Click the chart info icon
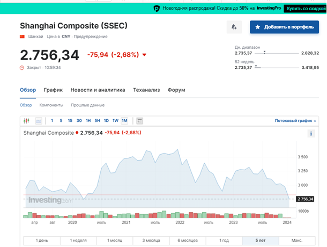Image resolution: width=327 pixels, height=247 pixels. (311, 134)
